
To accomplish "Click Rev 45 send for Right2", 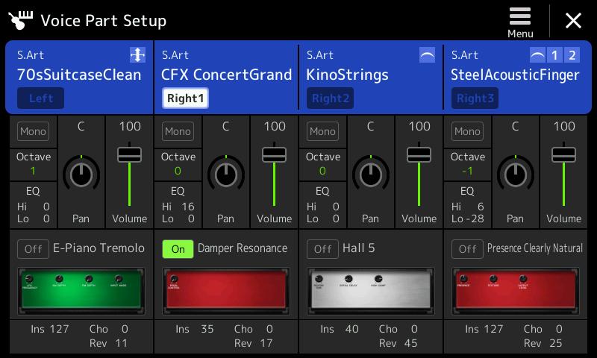I will 398,343.
